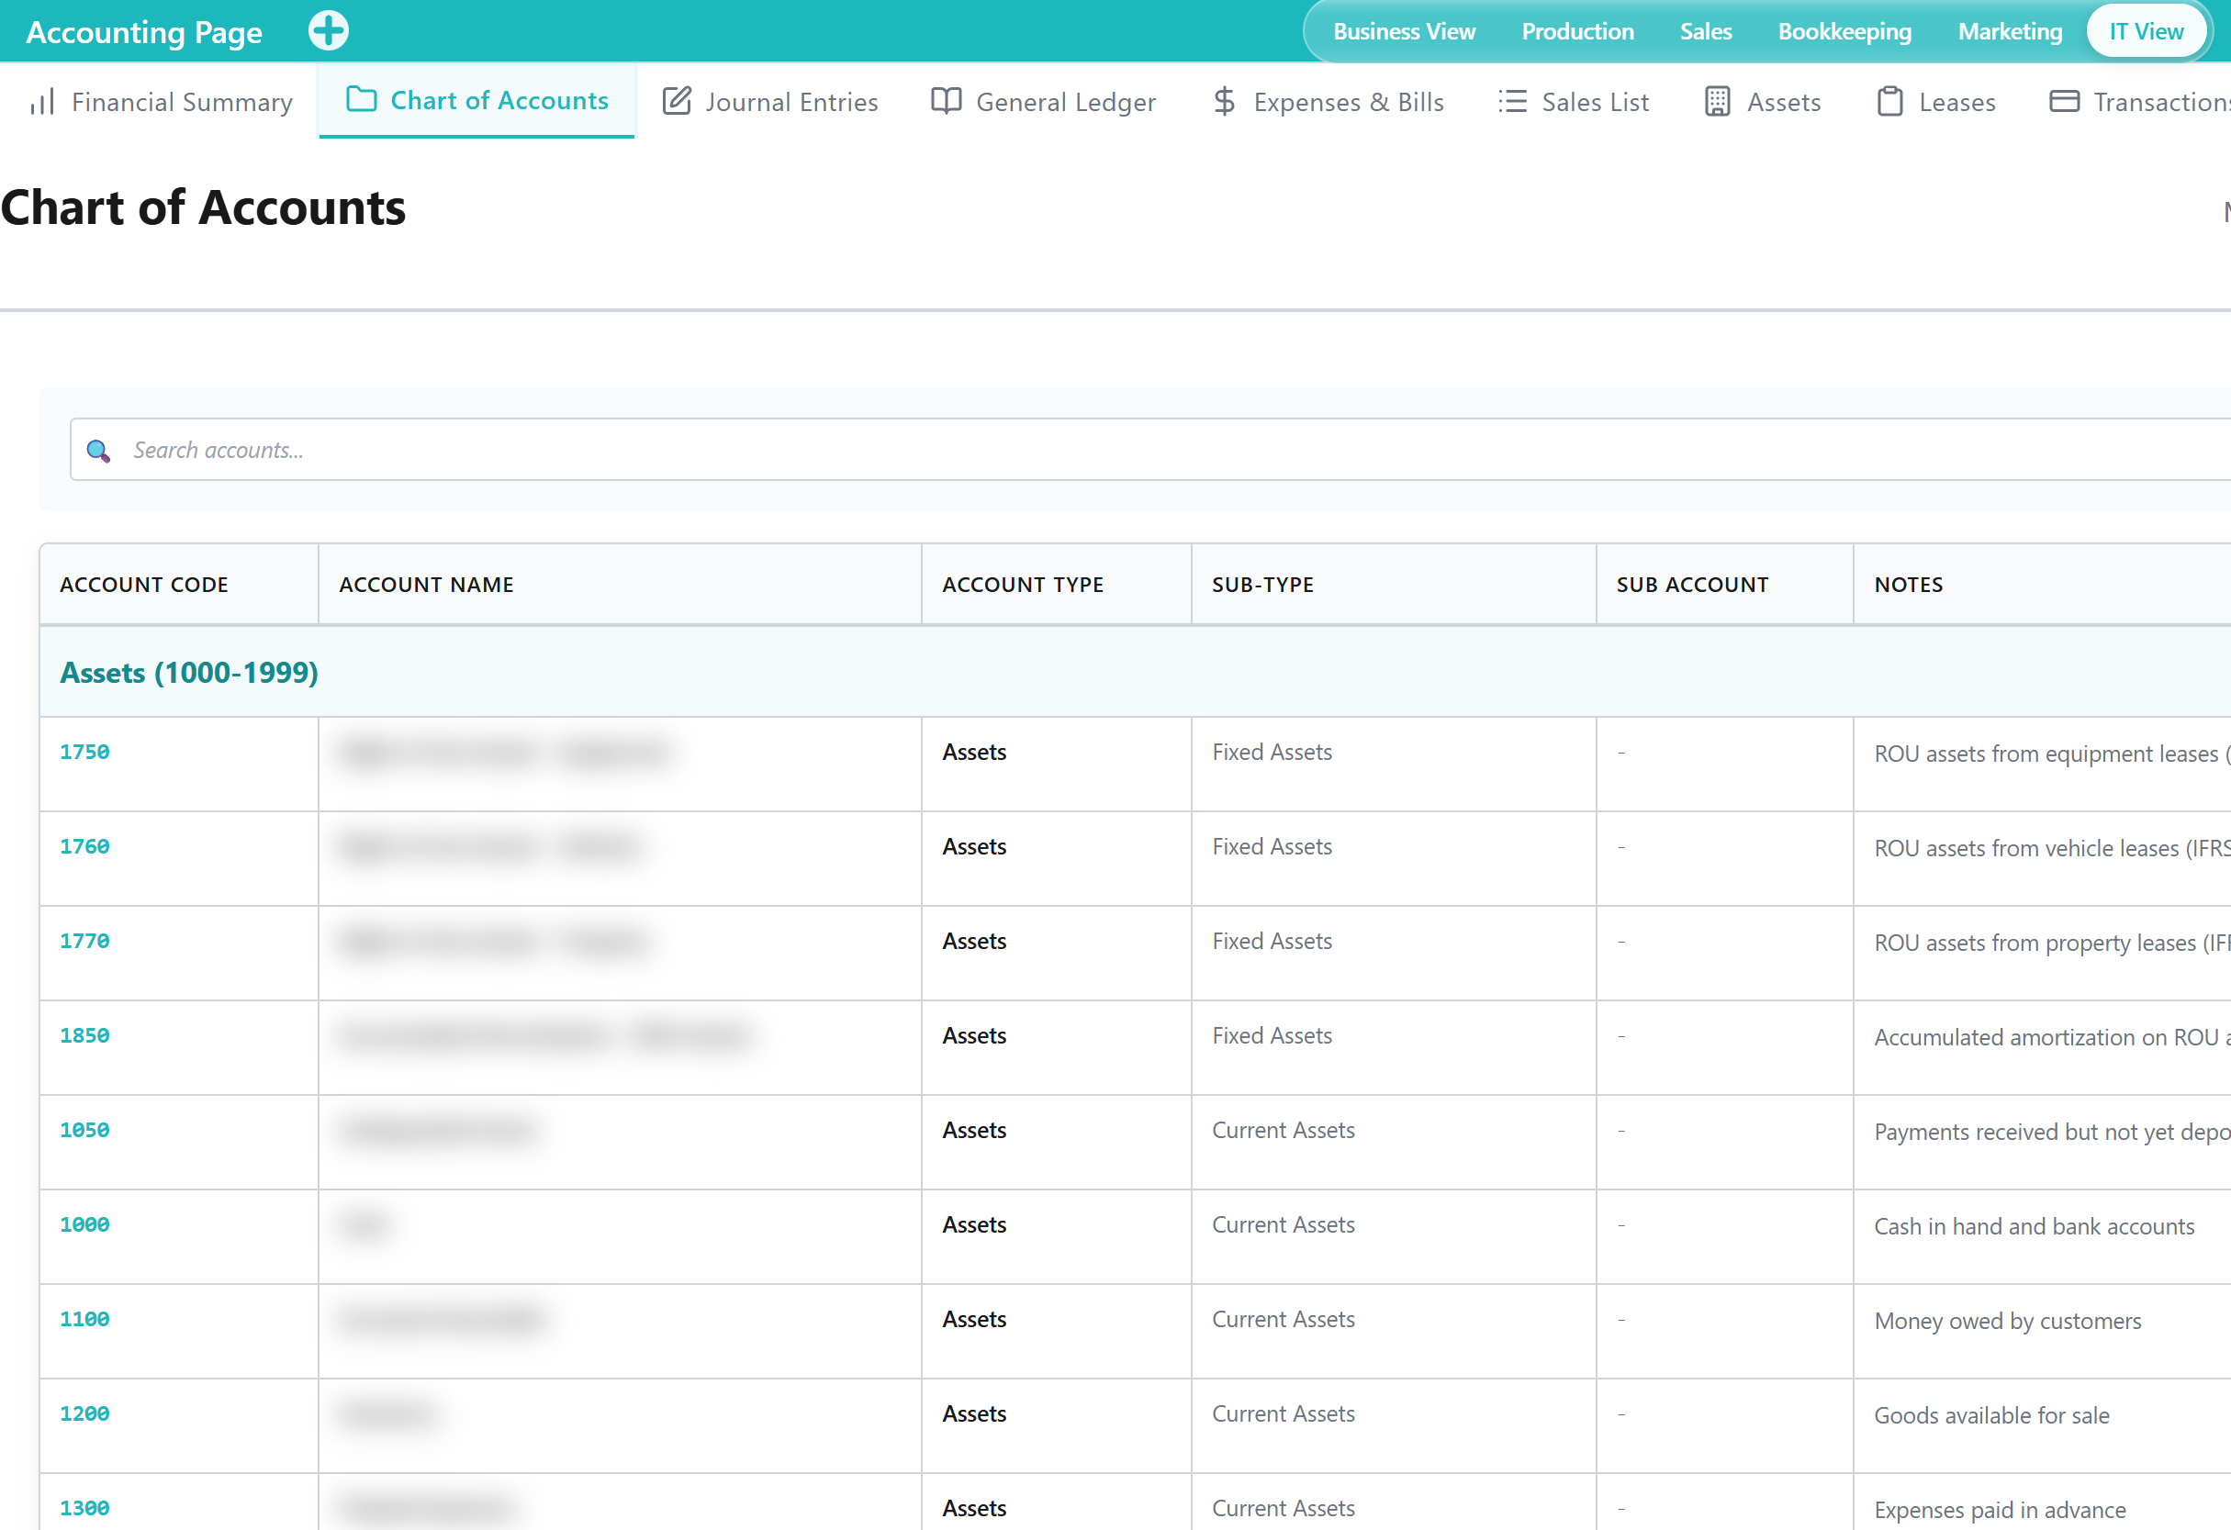Click the Financial Summary bar chart icon

tap(42, 102)
